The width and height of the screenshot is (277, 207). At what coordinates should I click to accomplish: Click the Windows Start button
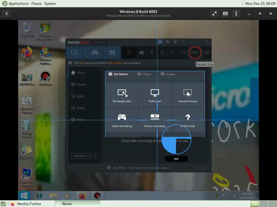point(24,196)
